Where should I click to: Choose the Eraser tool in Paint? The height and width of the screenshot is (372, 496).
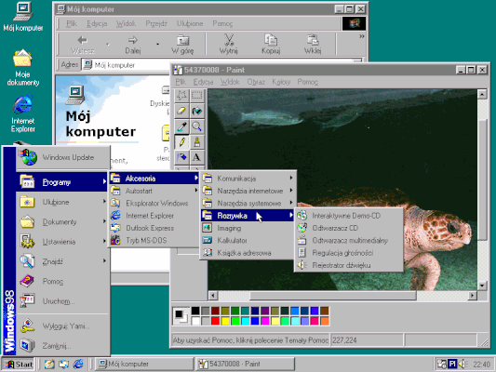coord(181,111)
